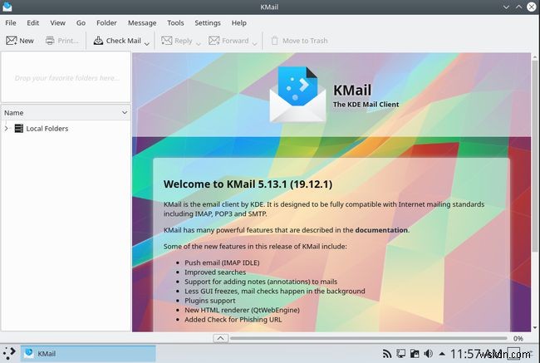Screen dimensions: 540x363
Task: Expand hidden system tray icons arrow
Action: (442, 354)
